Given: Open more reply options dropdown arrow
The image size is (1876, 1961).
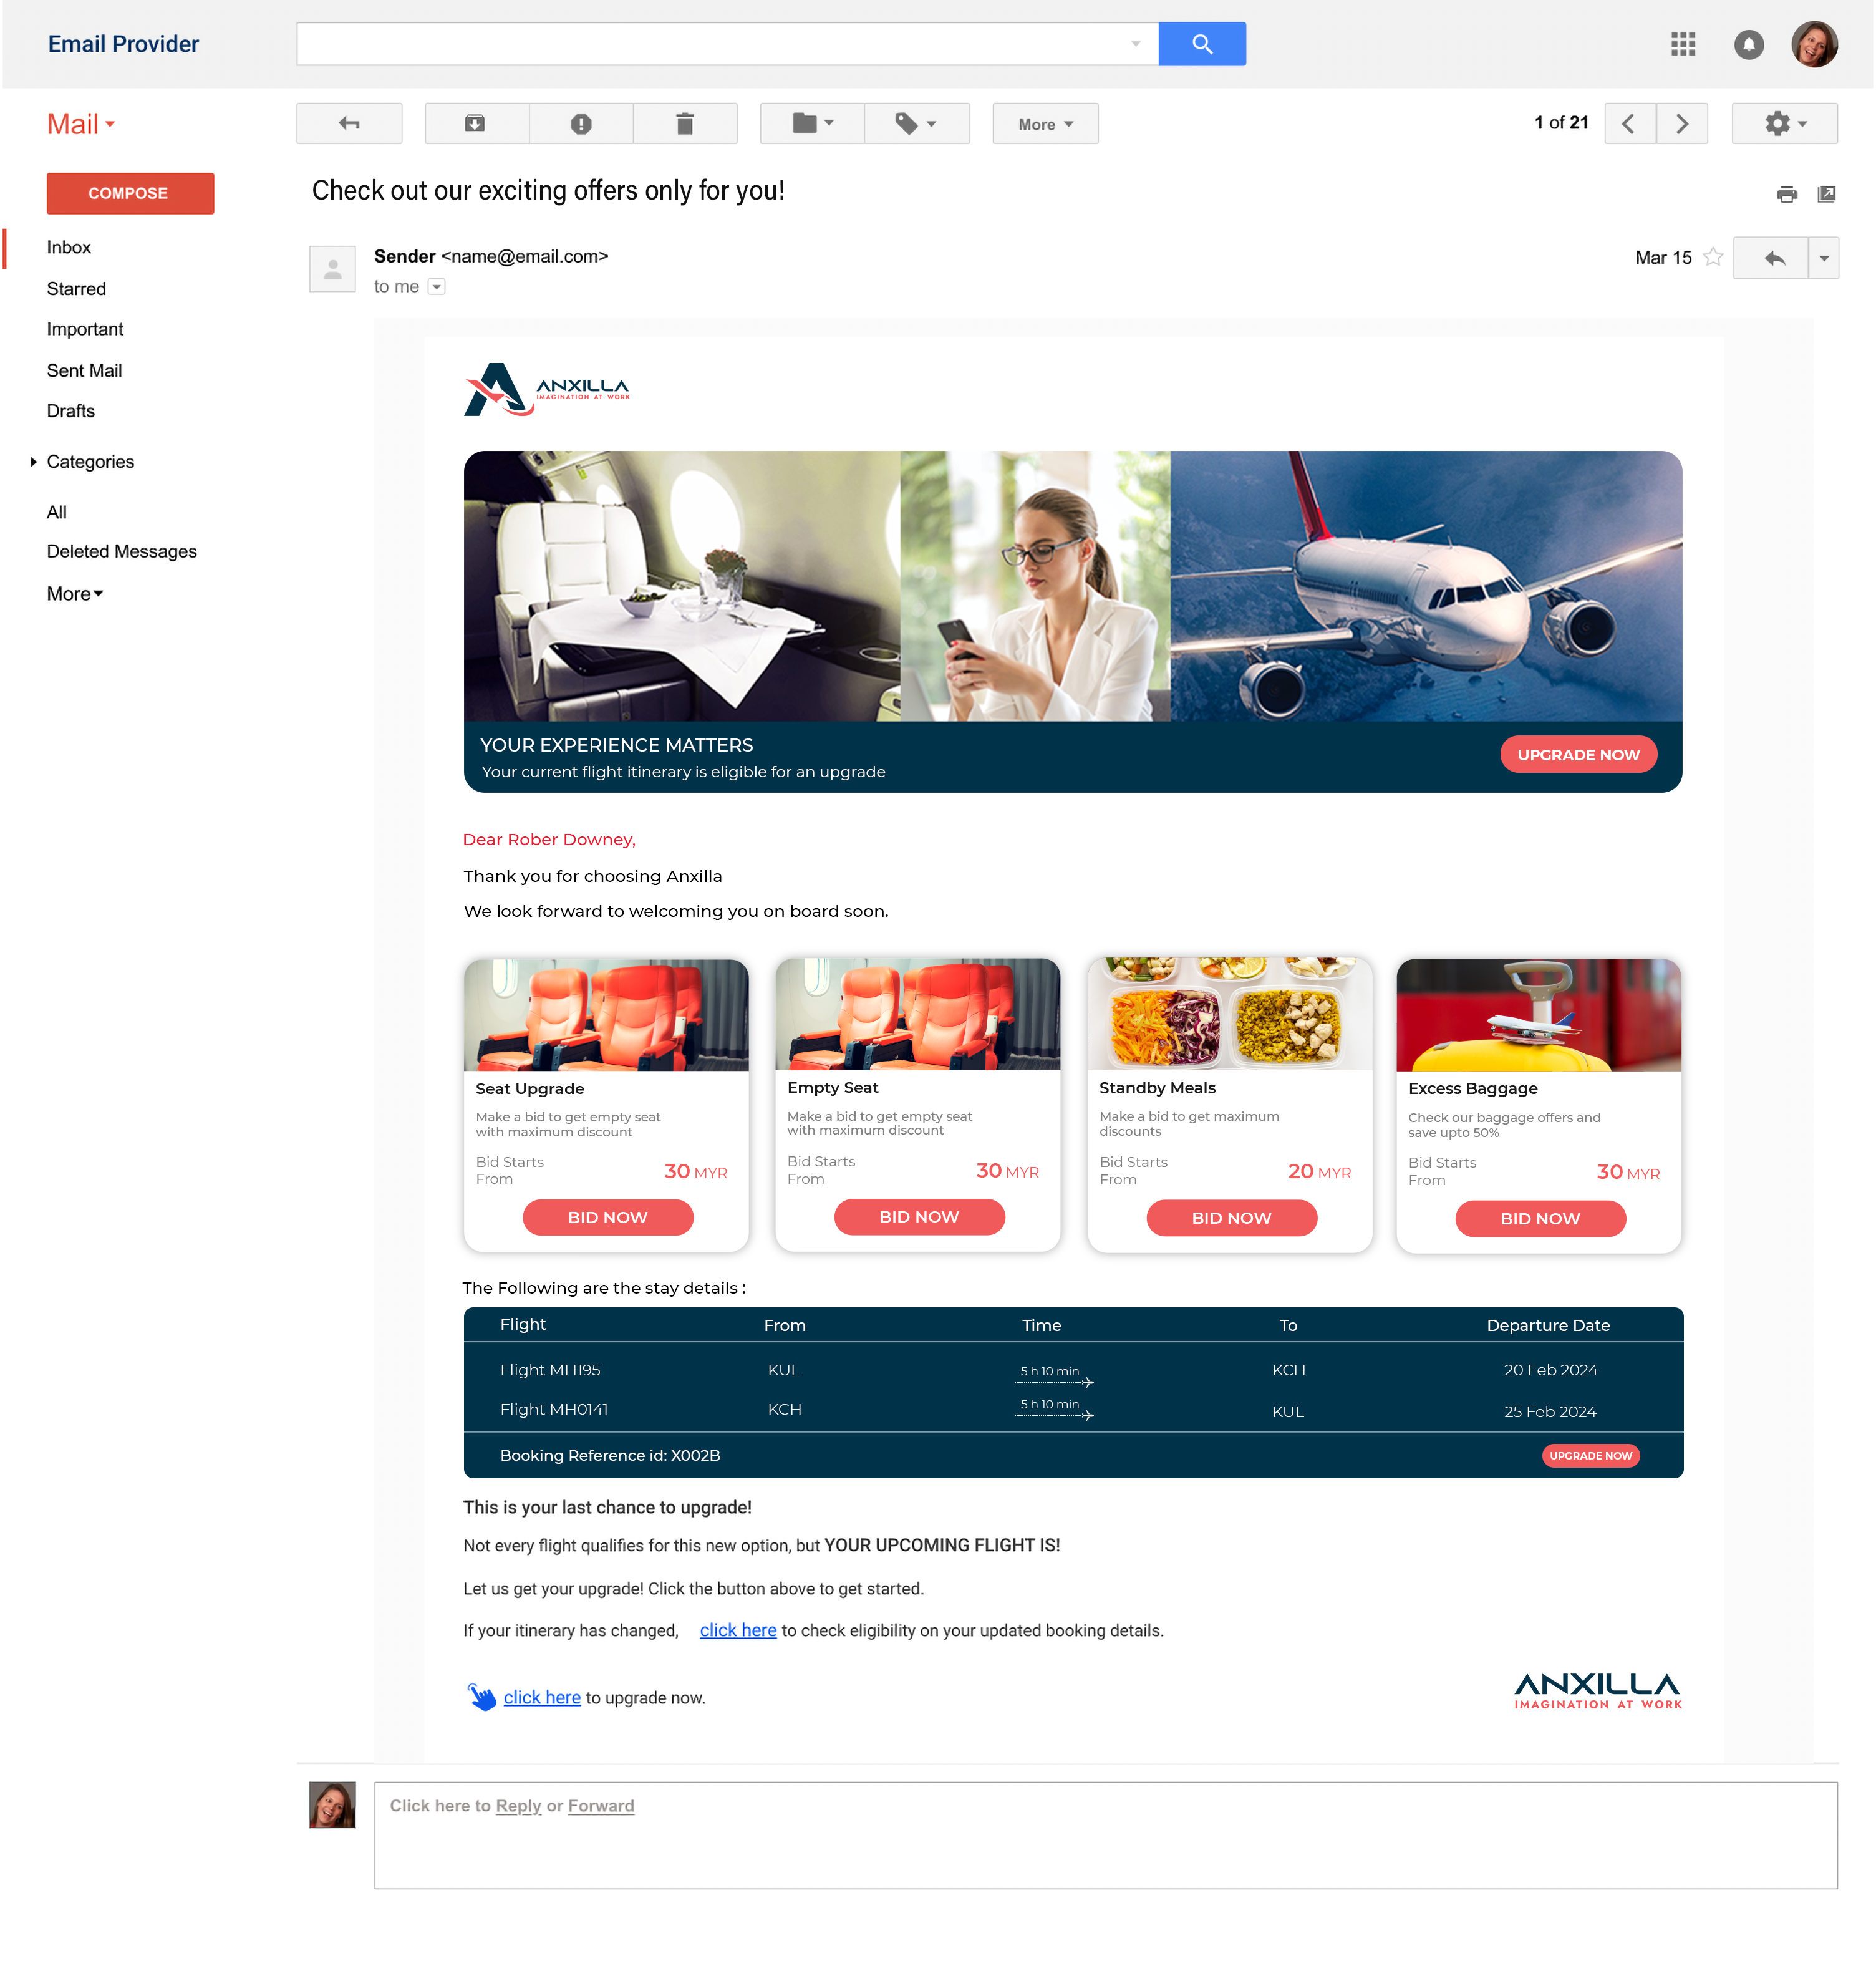Looking at the screenshot, I should coord(1824,258).
